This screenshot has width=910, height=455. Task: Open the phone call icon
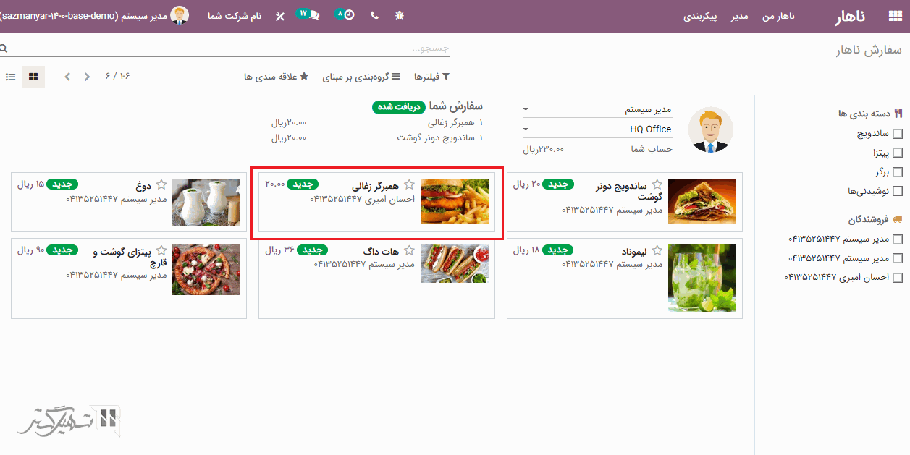(x=374, y=15)
